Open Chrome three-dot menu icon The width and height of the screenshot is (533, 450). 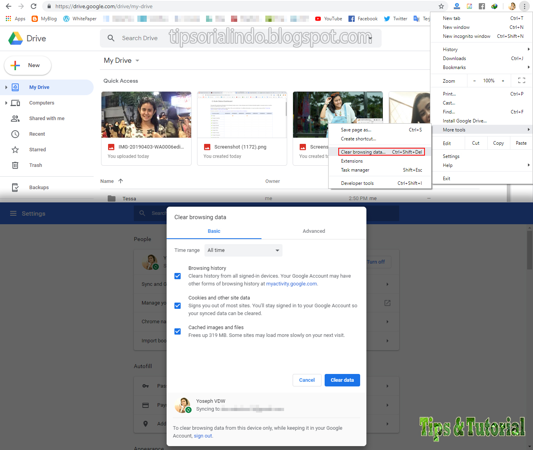point(524,6)
